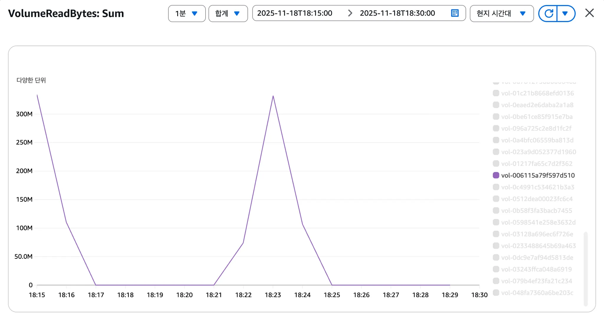Open the refresh interval options arrow
The height and width of the screenshot is (320, 604).
tap(565, 14)
